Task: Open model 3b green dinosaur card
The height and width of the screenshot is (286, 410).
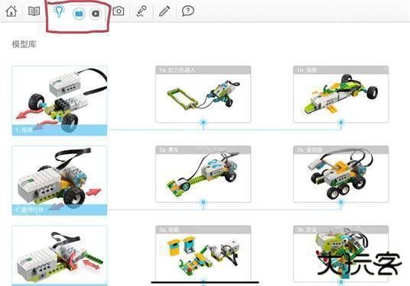Action: click(340, 254)
